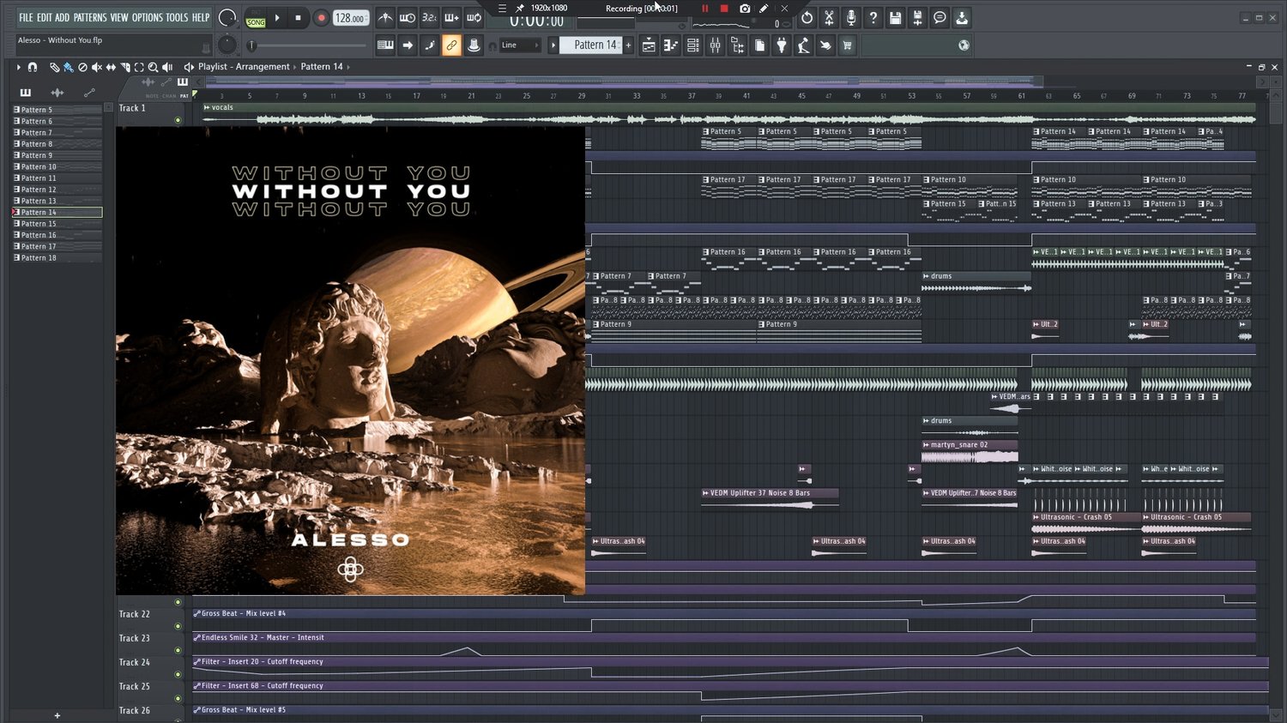Open the info chat bubble icon
The width and height of the screenshot is (1287, 723).
click(x=940, y=17)
